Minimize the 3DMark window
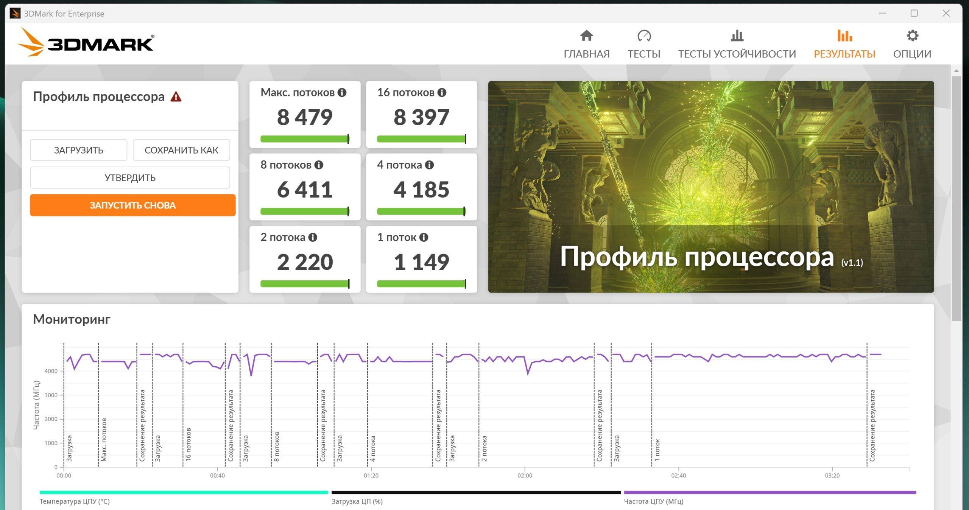Image resolution: width=969 pixels, height=510 pixels. coord(883,13)
